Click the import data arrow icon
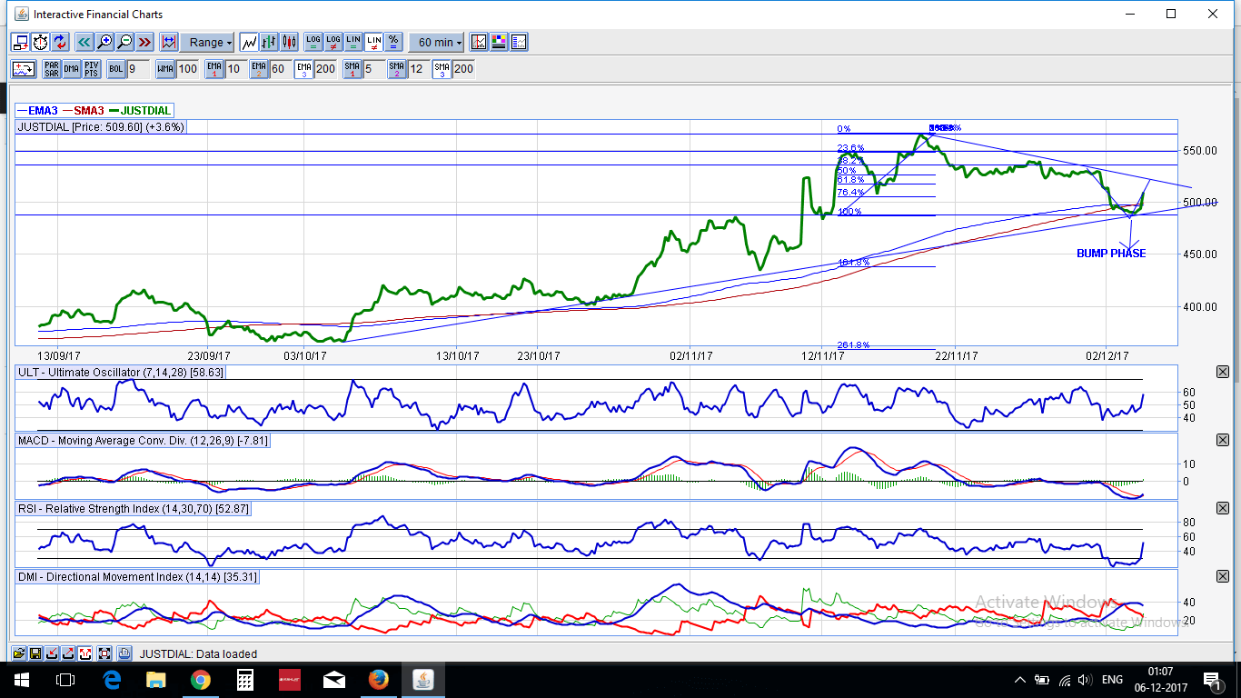Image resolution: width=1241 pixels, height=698 pixels. [52, 653]
